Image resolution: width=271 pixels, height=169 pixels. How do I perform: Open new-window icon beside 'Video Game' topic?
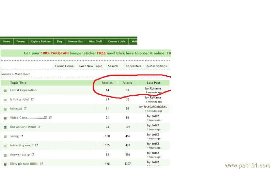[50, 118]
